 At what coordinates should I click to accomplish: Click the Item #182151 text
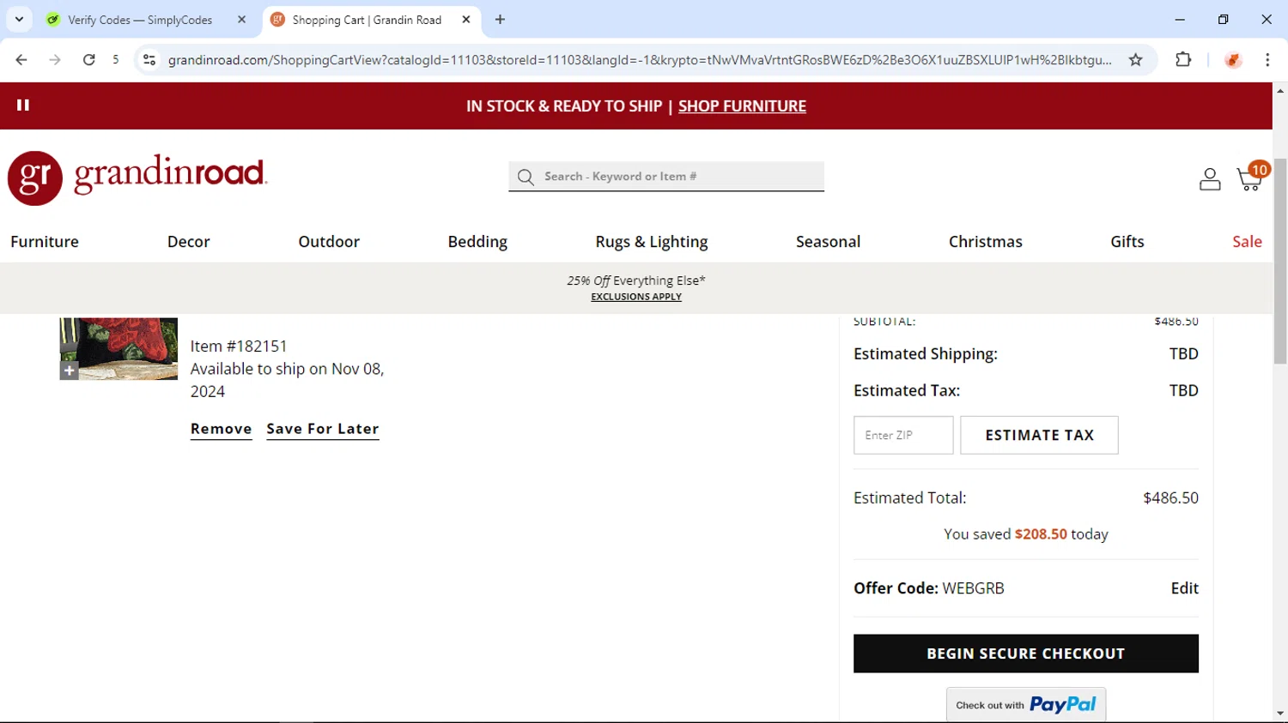pyautogui.click(x=239, y=346)
